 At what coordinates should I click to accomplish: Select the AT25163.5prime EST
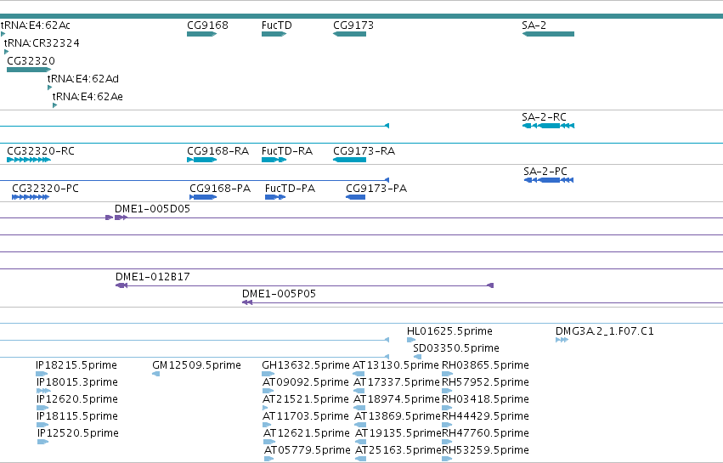coord(360,459)
